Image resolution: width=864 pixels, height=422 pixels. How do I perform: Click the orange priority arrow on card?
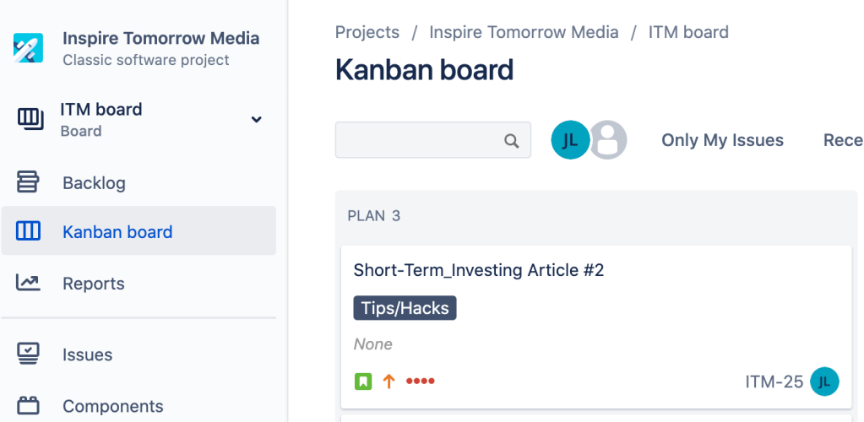389,381
